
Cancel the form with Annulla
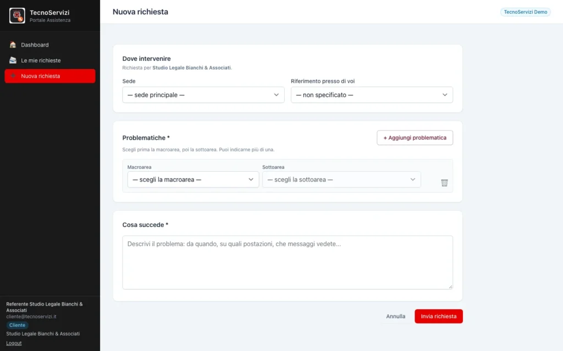(x=396, y=316)
